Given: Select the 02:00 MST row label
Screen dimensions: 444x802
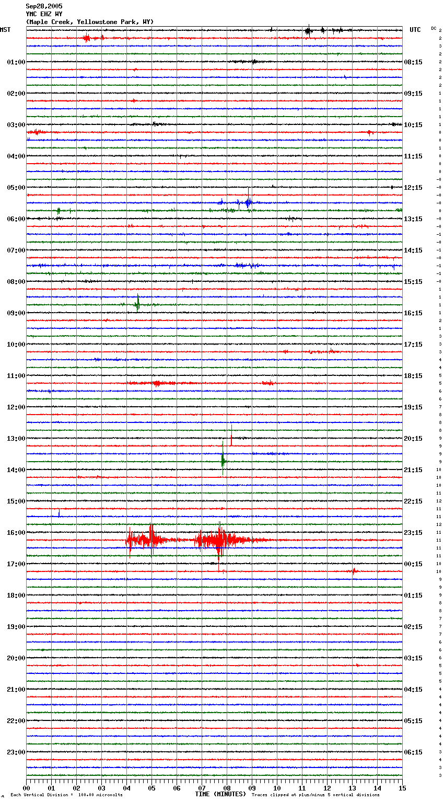Looking at the screenshot, I should tap(16, 94).
